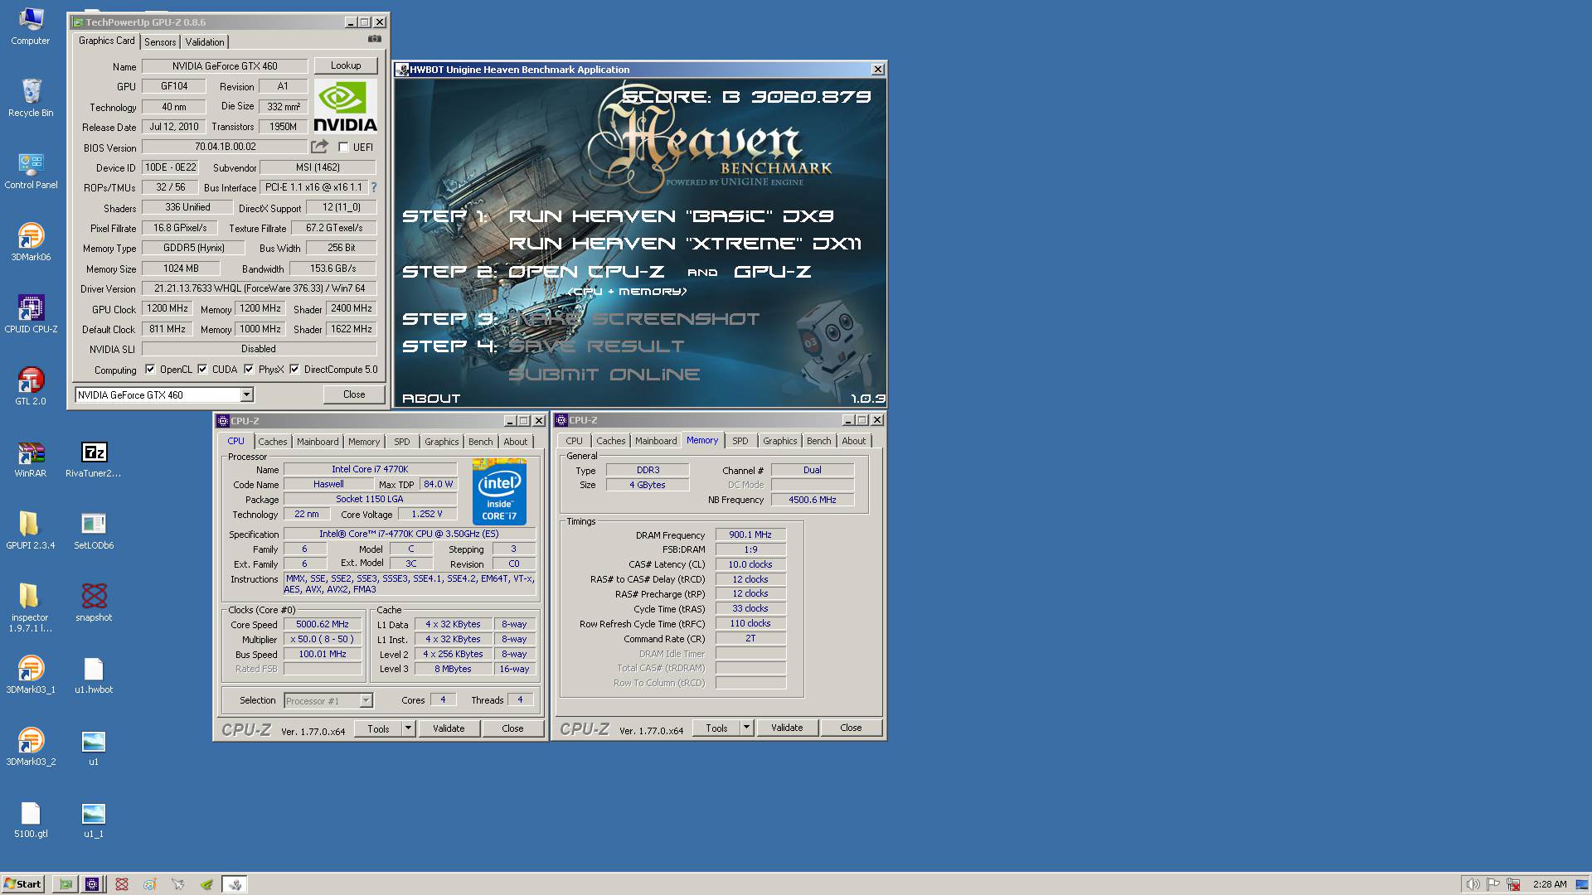Launch the 3DMark06 desktop shortcut
Image resolution: width=1592 pixels, height=895 pixels.
pyautogui.click(x=31, y=243)
